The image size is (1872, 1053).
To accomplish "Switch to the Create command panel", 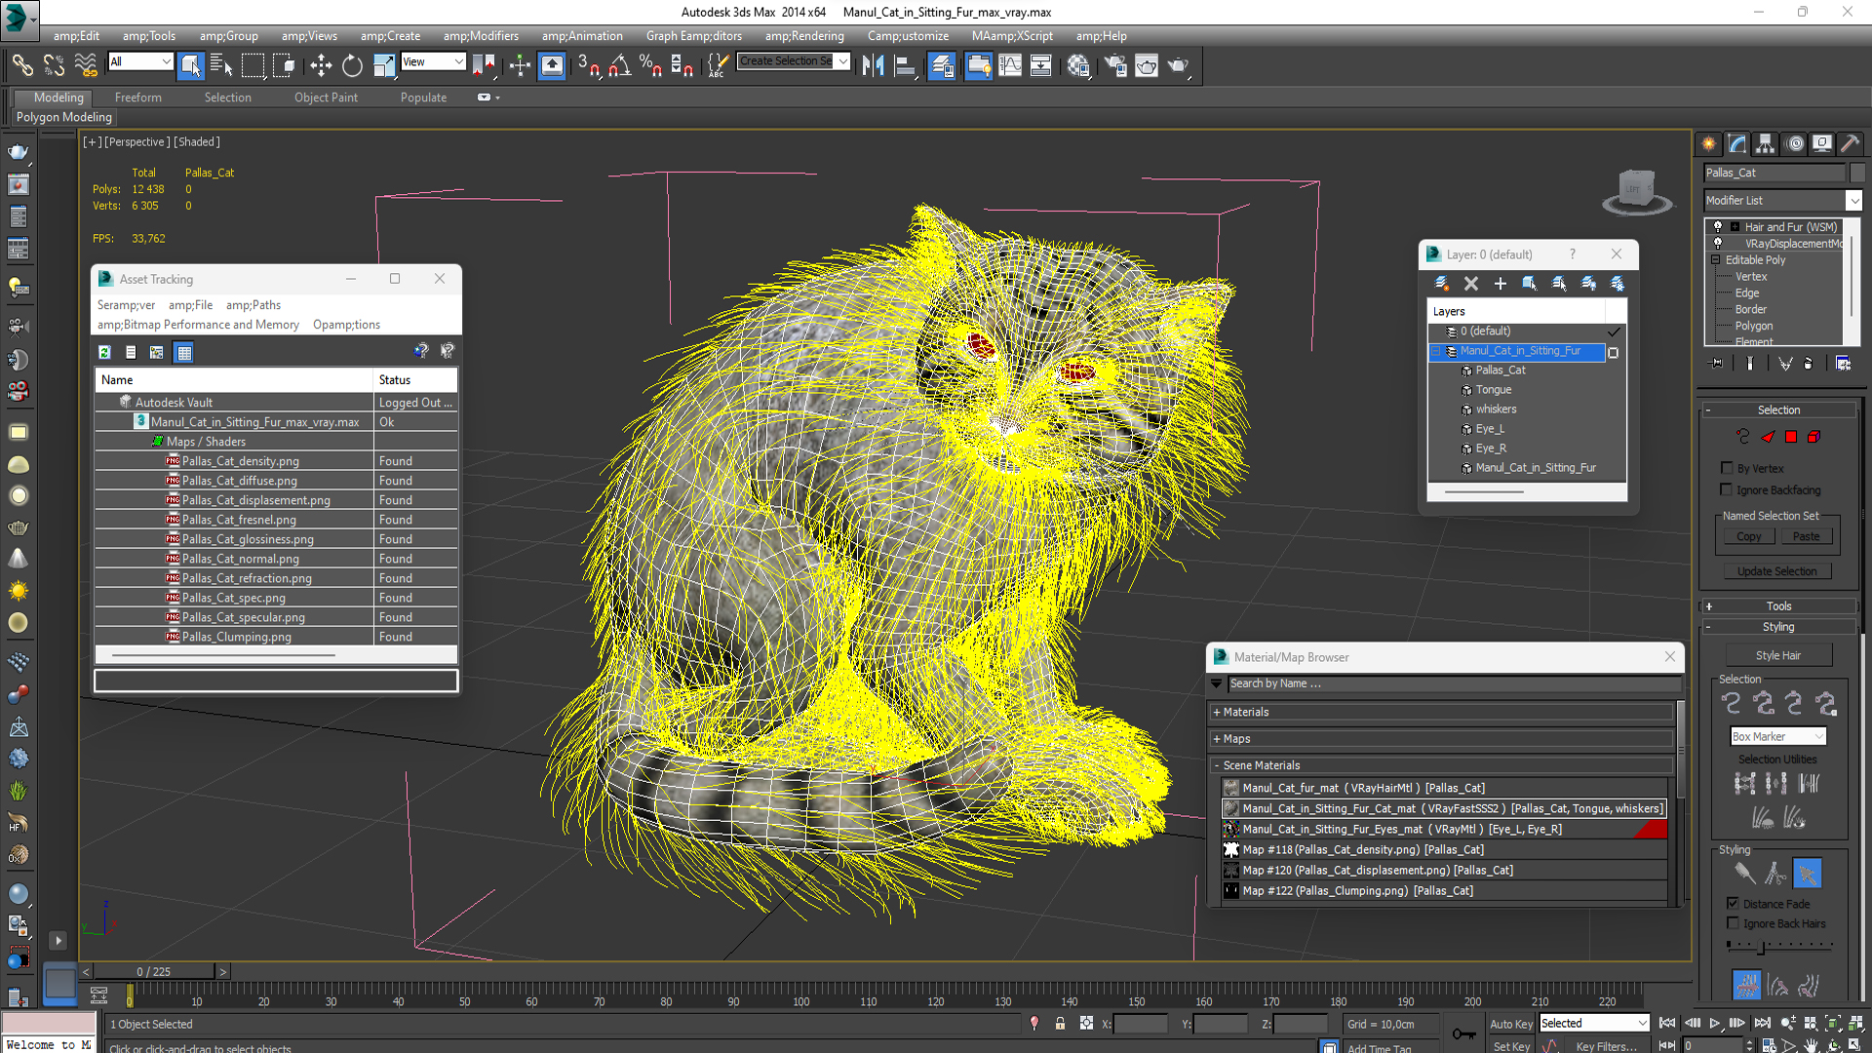I will (1709, 143).
